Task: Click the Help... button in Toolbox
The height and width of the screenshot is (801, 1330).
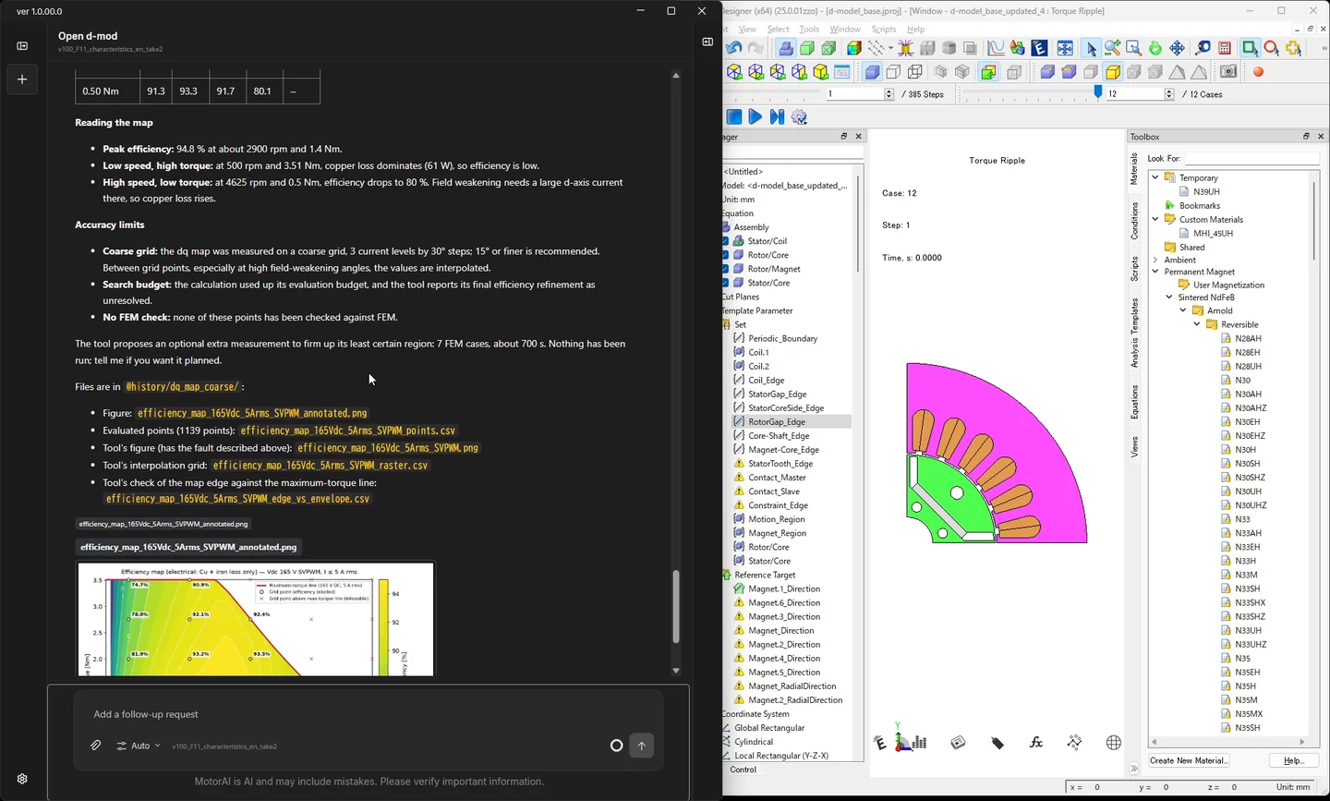Action: (1293, 760)
